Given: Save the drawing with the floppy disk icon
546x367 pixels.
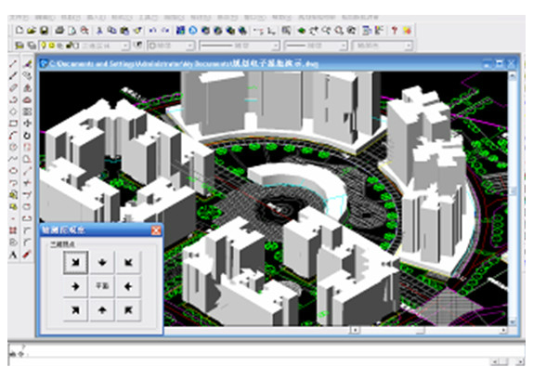Looking at the screenshot, I should pyautogui.click(x=45, y=31).
